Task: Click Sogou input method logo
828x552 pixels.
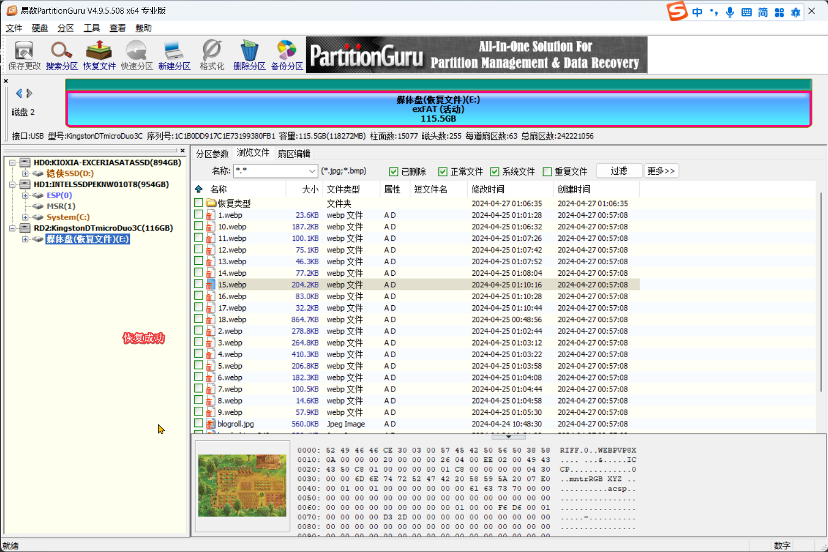Action: [677, 11]
